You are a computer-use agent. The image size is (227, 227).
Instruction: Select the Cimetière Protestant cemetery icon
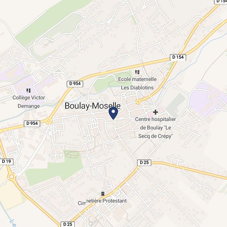click(103, 194)
